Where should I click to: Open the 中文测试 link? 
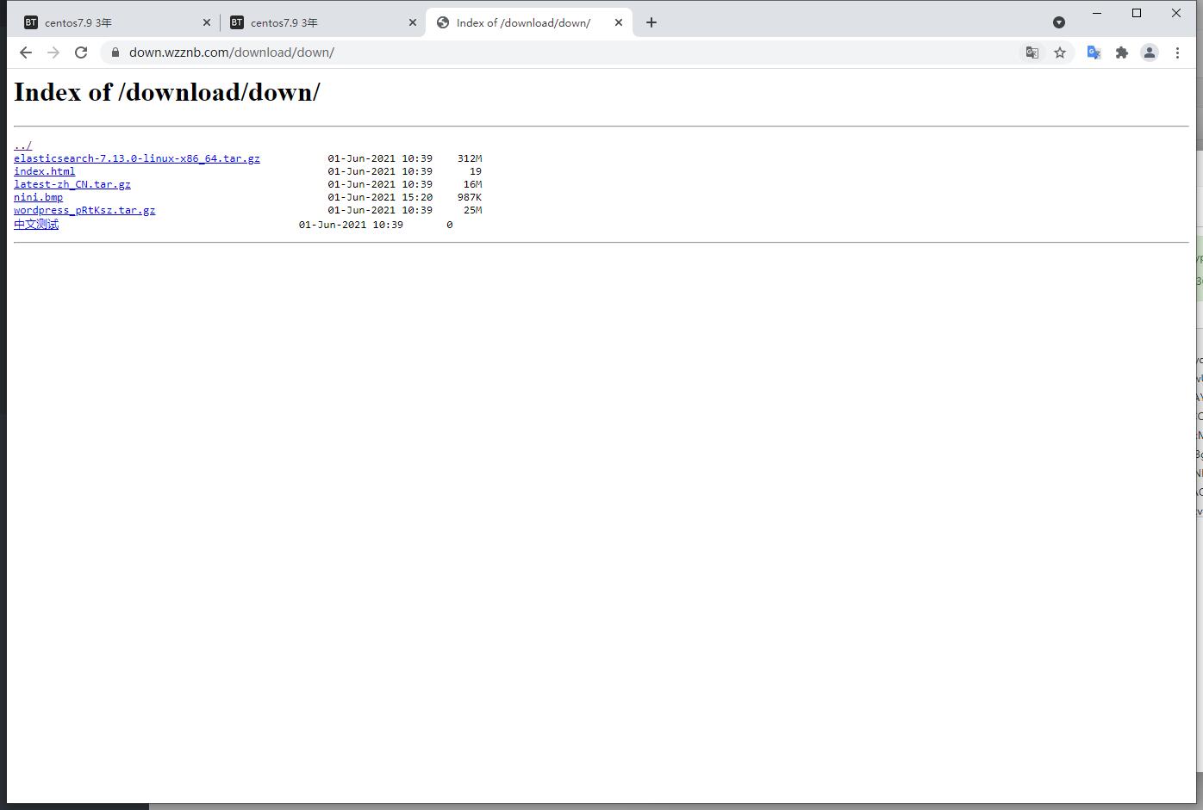pos(36,224)
